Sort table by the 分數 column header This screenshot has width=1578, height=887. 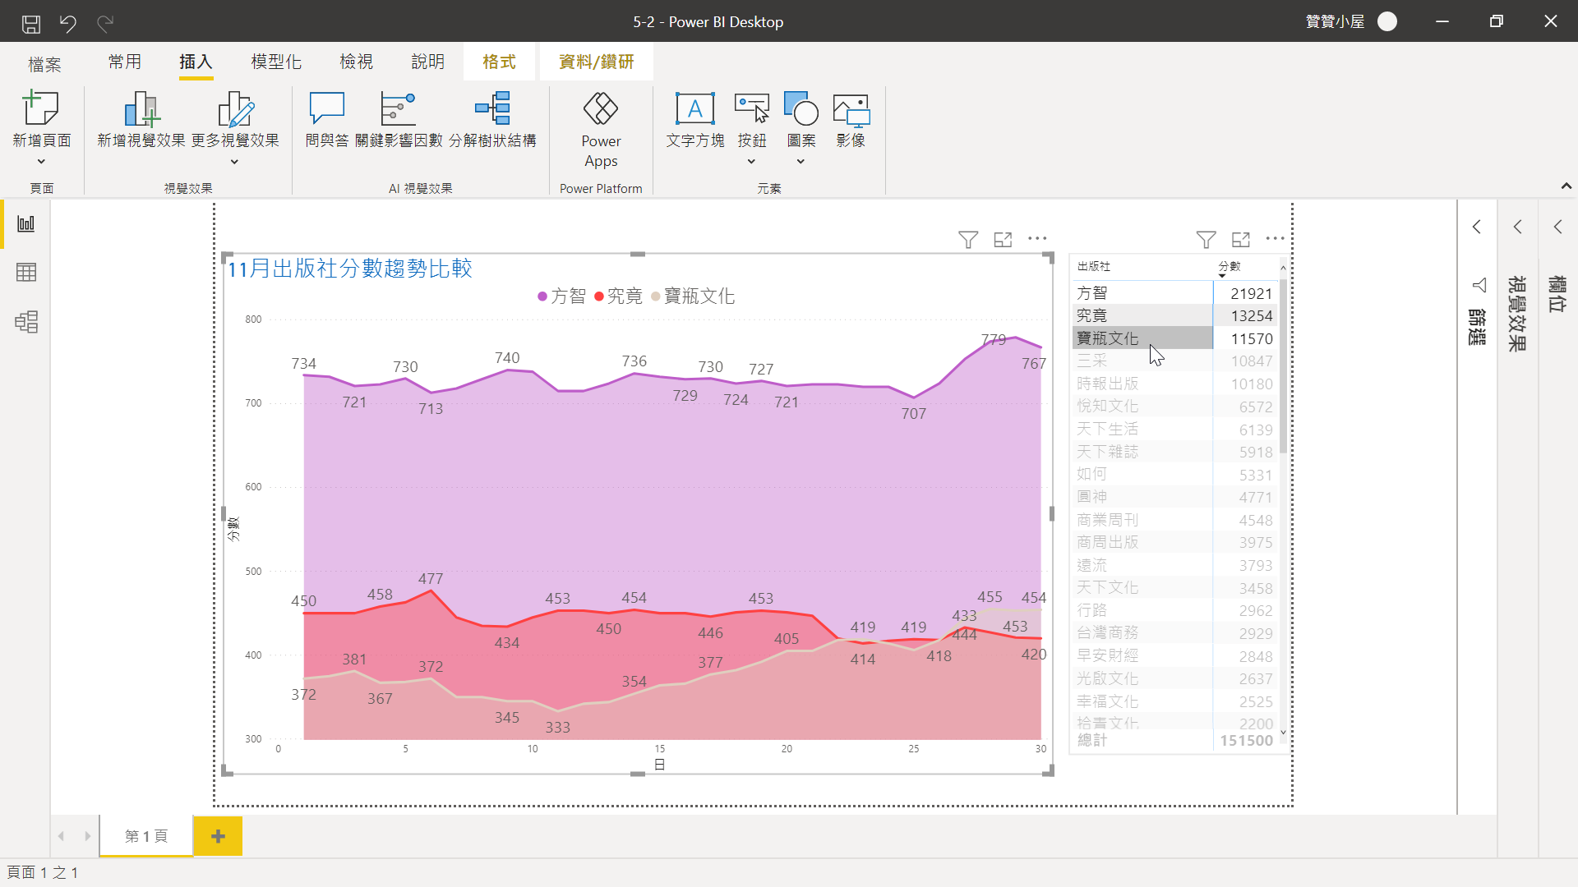[1230, 266]
